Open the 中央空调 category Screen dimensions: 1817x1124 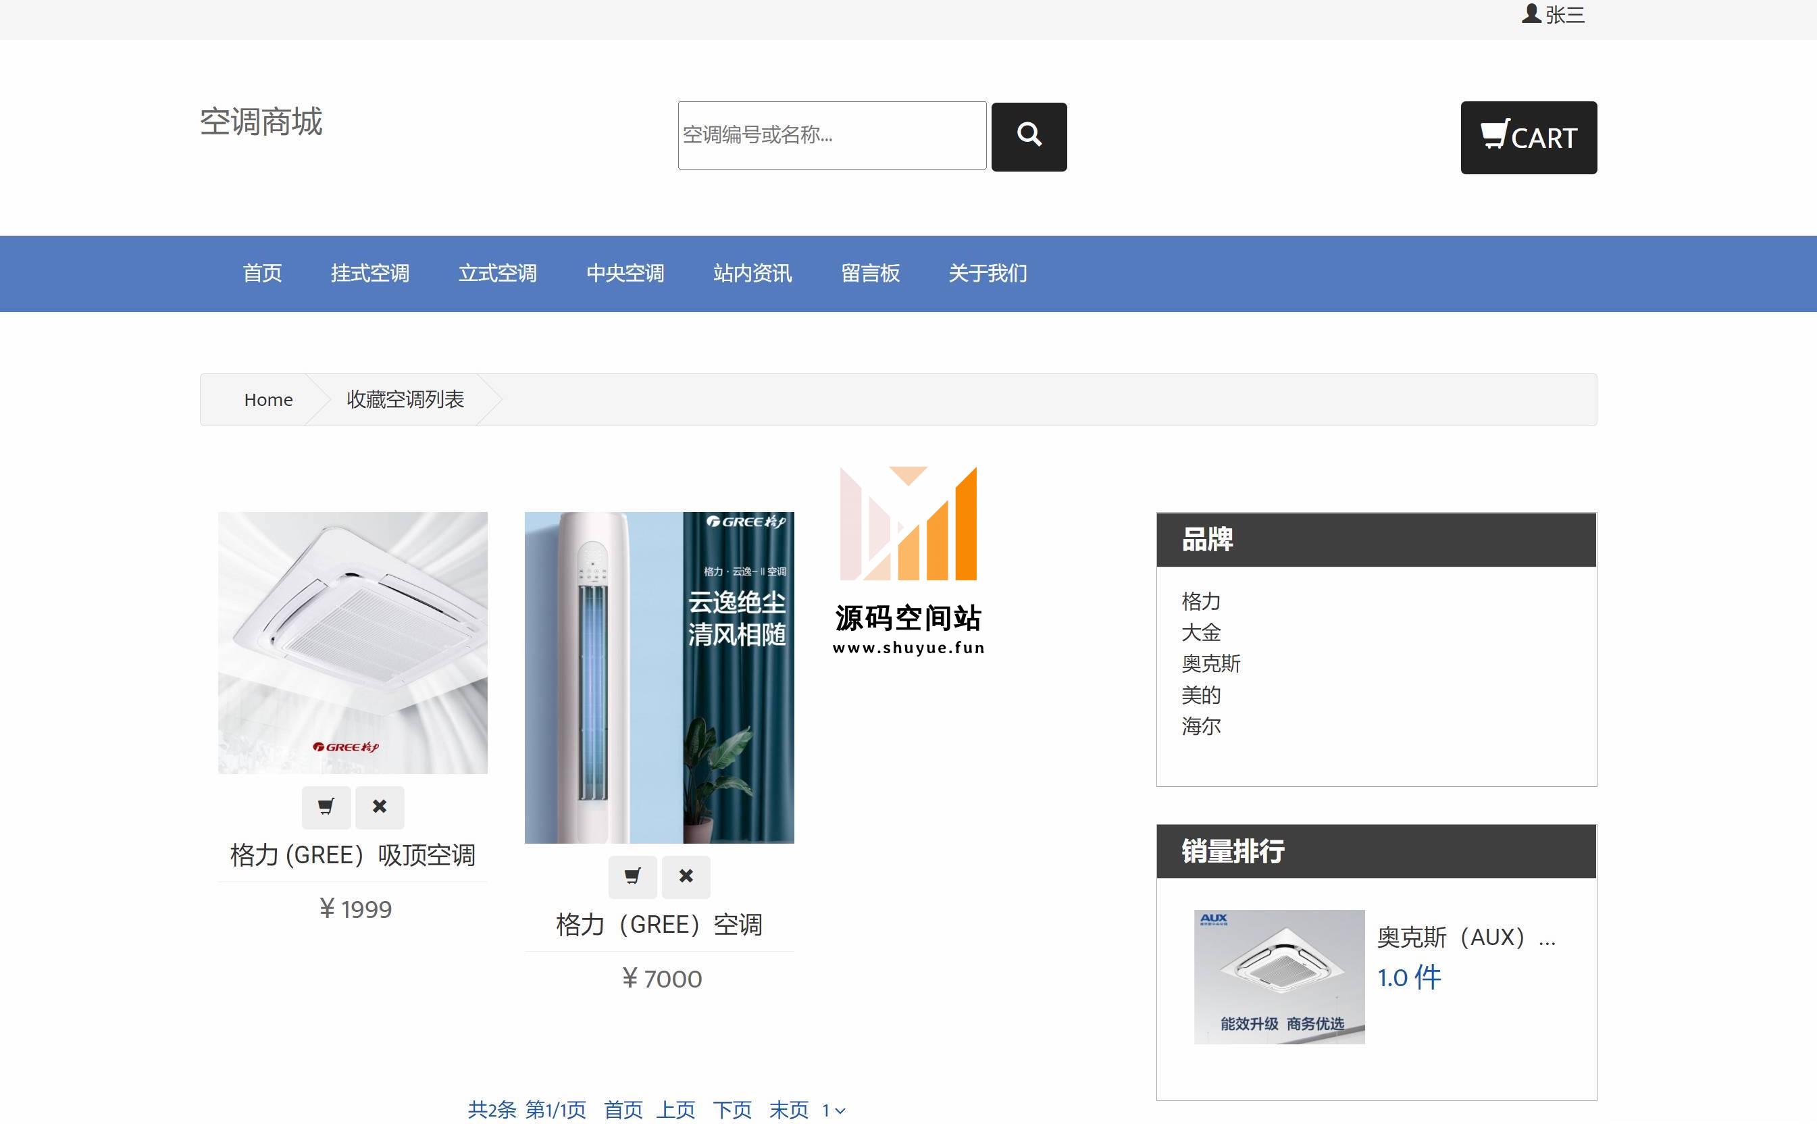point(625,274)
